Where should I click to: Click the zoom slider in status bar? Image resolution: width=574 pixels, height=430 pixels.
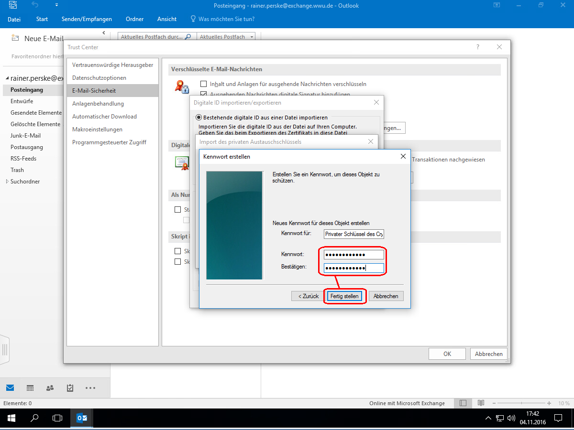pyautogui.click(x=522, y=403)
